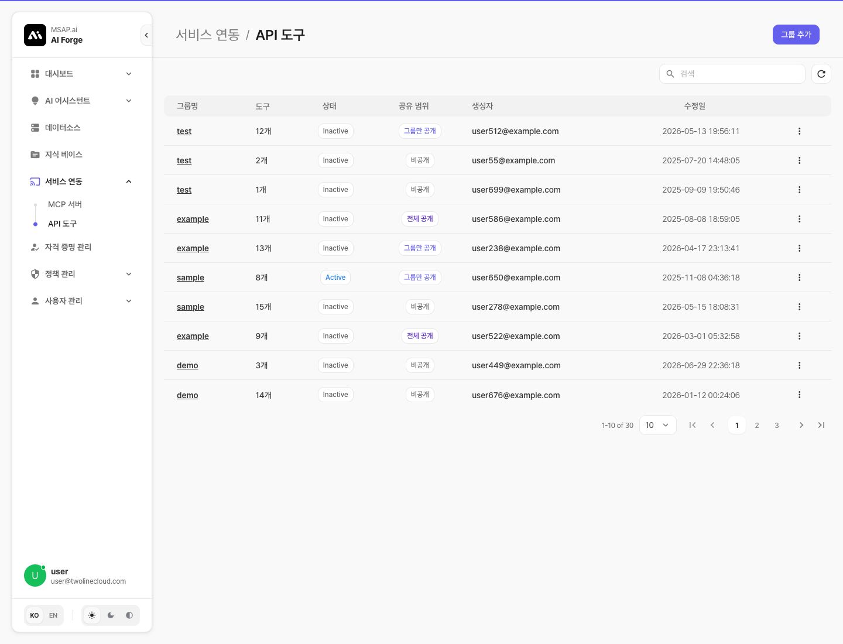Open the rows per page dropdown
This screenshot has width=843, height=644.
[657, 425]
